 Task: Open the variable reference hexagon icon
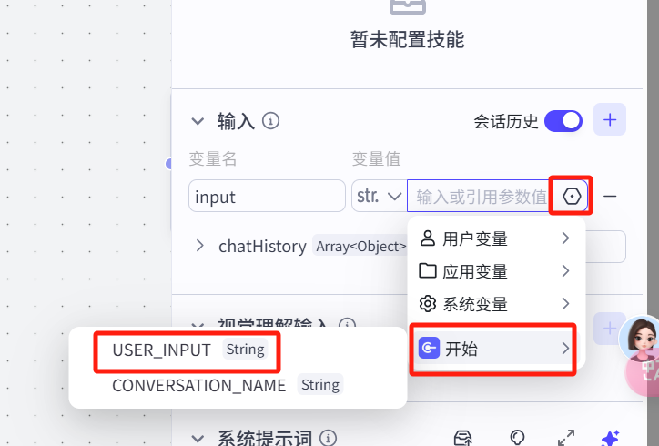[x=572, y=196]
